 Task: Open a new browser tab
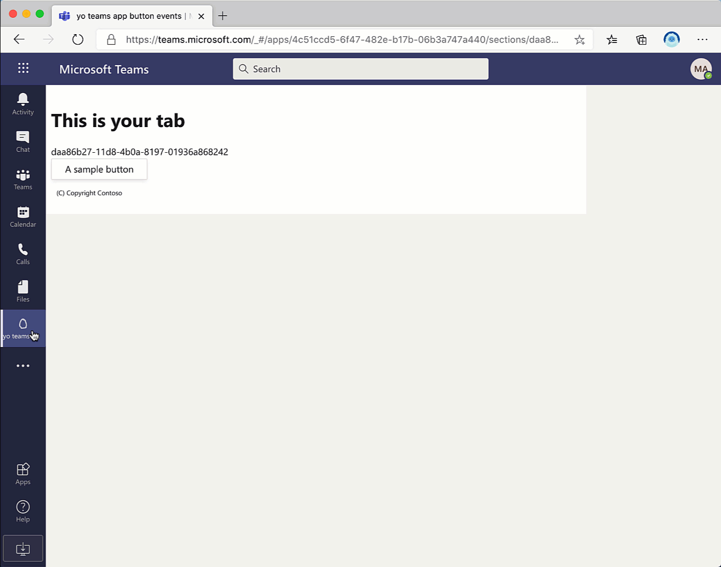pos(223,16)
